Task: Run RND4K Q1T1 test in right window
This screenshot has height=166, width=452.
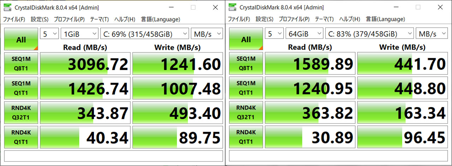Action: (246, 137)
